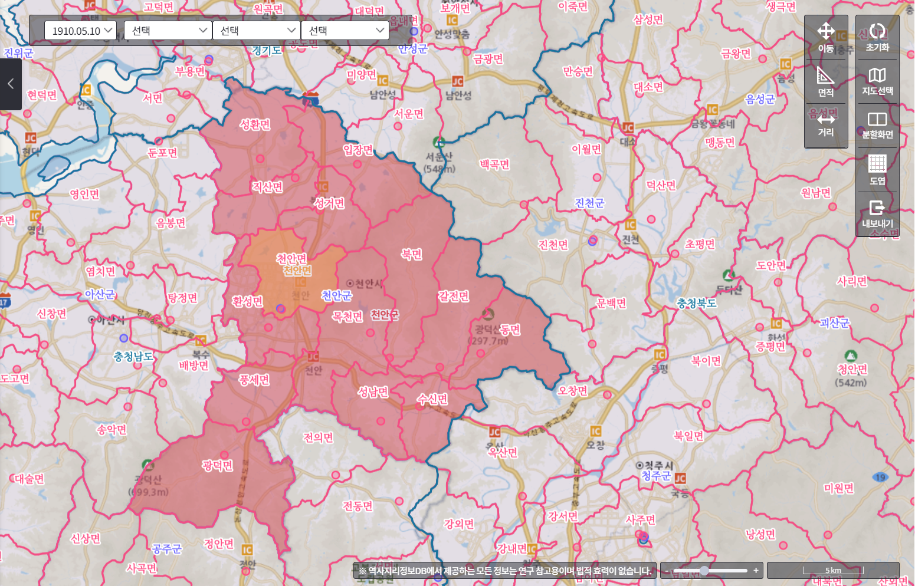Click the minus zoom-out button
915x586 pixels.
[x=667, y=570]
